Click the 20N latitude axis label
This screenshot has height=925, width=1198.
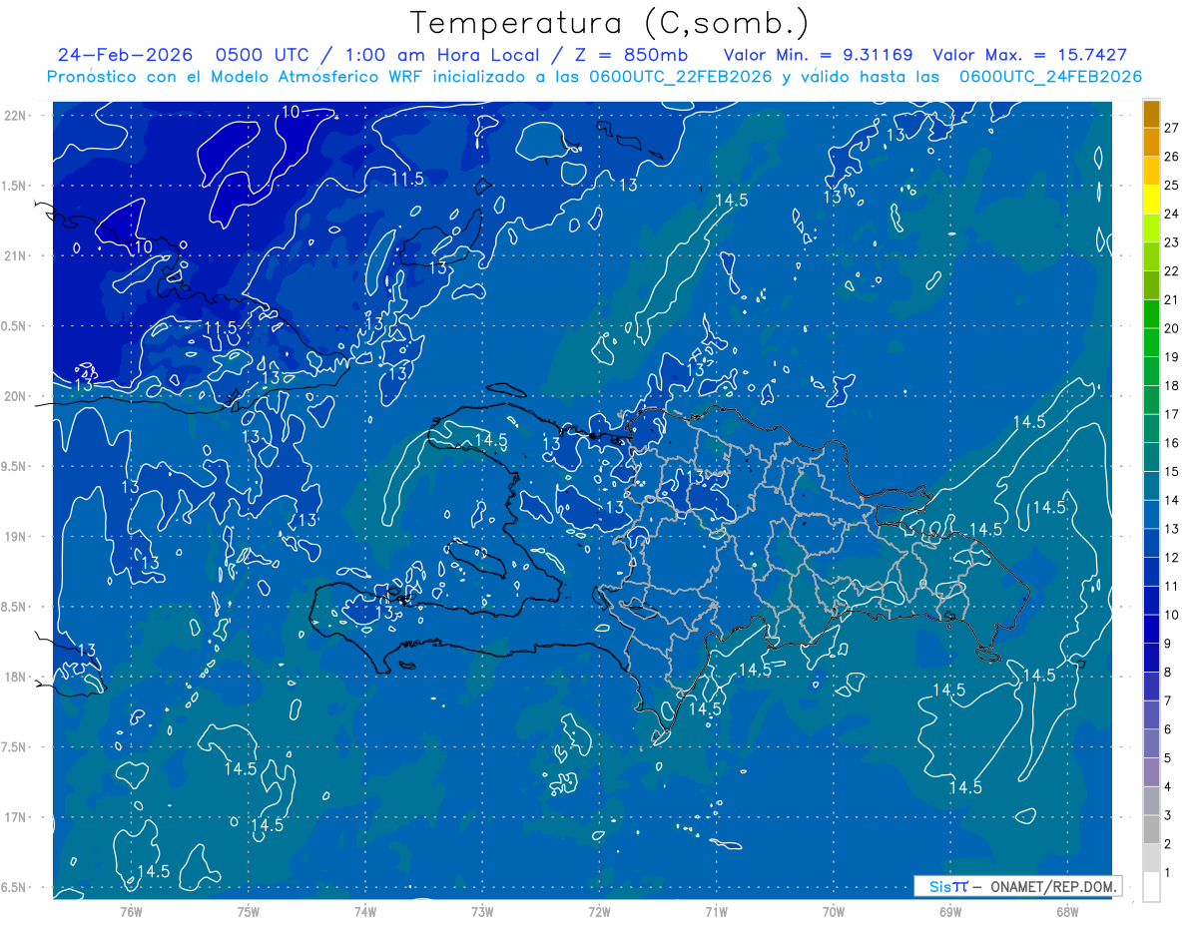(15, 396)
